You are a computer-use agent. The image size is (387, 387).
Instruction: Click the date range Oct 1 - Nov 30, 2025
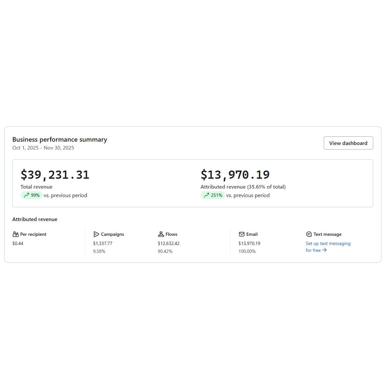pos(43,148)
